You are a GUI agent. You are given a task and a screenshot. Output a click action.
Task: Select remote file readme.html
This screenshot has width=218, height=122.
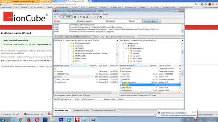pos(127,90)
